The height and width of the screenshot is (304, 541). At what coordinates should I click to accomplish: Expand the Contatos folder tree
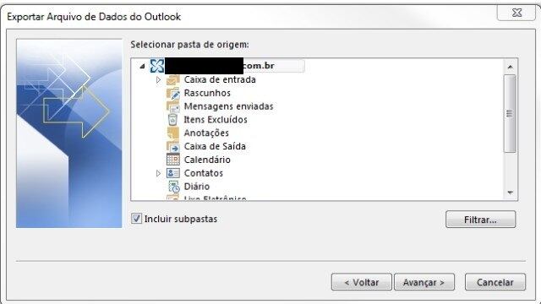click(x=158, y=173)
